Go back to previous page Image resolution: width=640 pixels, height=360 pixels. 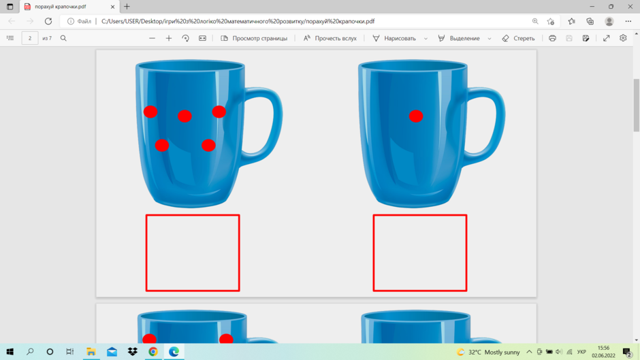coord(12,21)
